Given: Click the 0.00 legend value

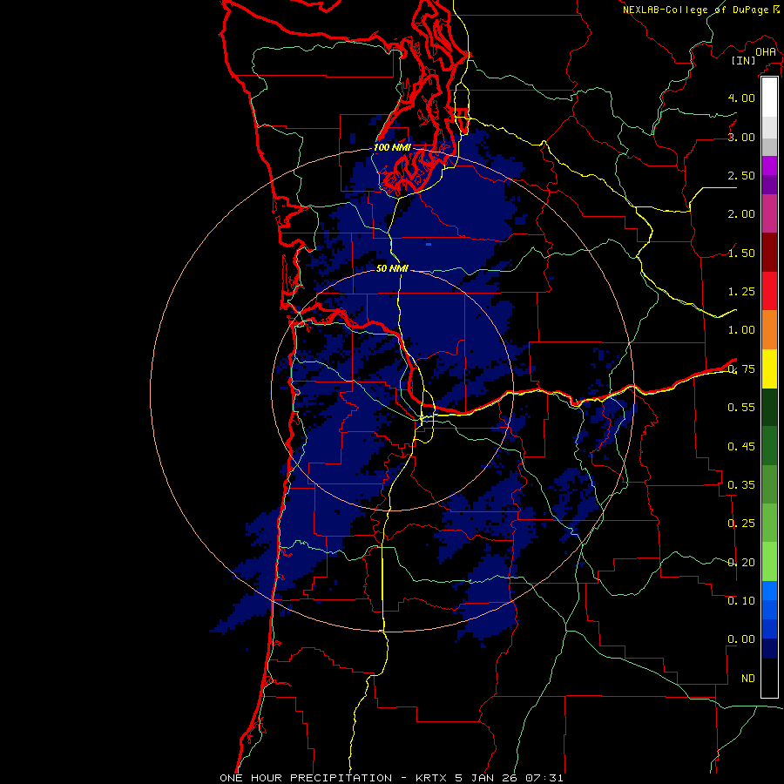Looking at the screenshot, I should (x=741, y=639).
